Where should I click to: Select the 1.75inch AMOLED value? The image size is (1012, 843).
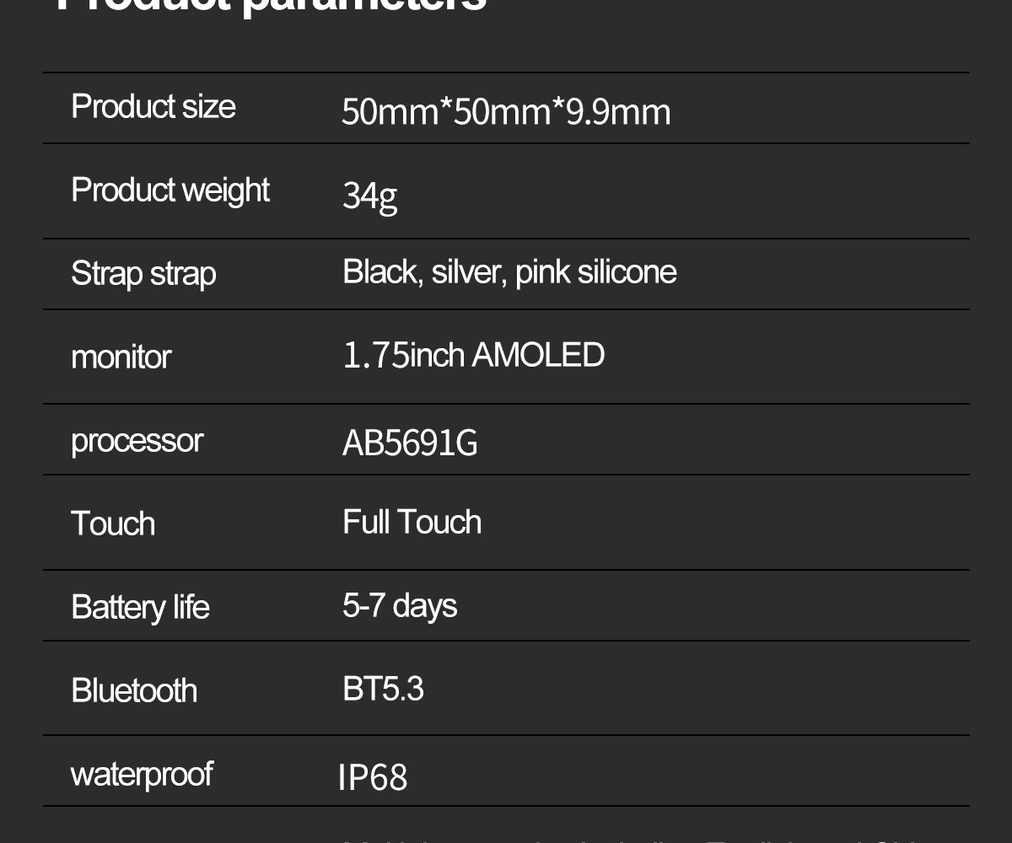click(474, 355)
